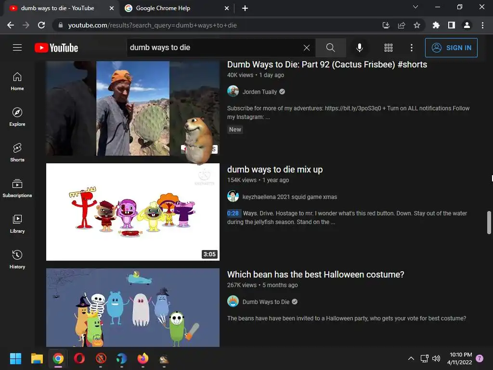This screenshot has height=370, width=493.
Task: Open File Explorer from the taskbar
Action: pyautogui.click(x=37, y=358)
